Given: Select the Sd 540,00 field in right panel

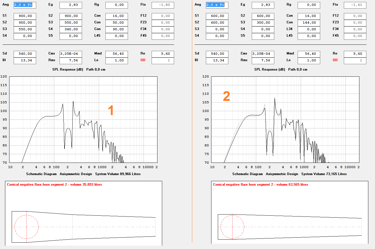Looking at the screenshot, I should coord(217,54).
